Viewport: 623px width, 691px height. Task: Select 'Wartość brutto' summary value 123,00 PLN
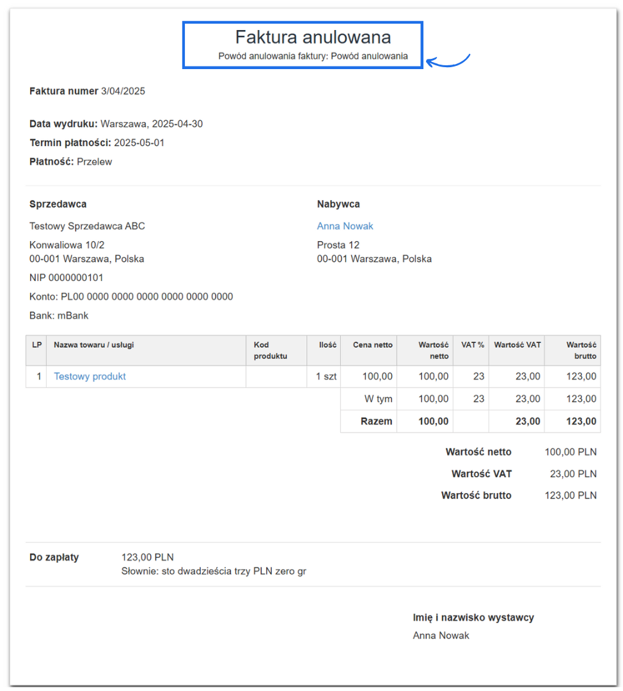(571, 496)
